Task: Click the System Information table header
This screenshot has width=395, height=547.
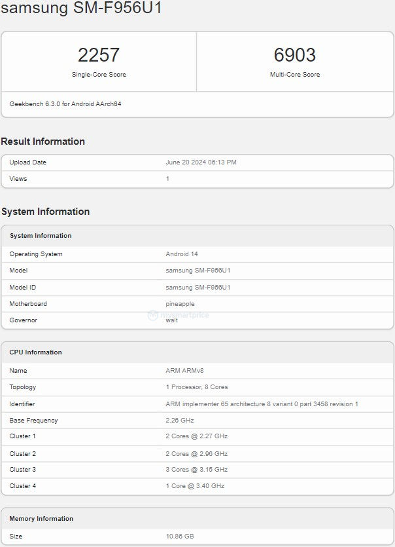Action: 41,236
